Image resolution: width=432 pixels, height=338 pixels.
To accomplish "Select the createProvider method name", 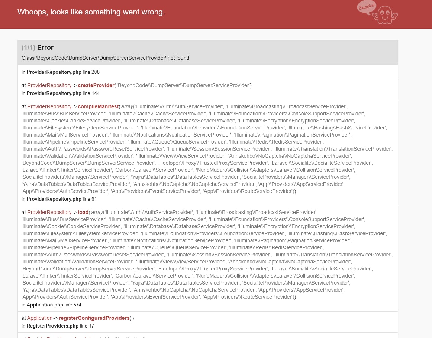I will tap(96, 85).
